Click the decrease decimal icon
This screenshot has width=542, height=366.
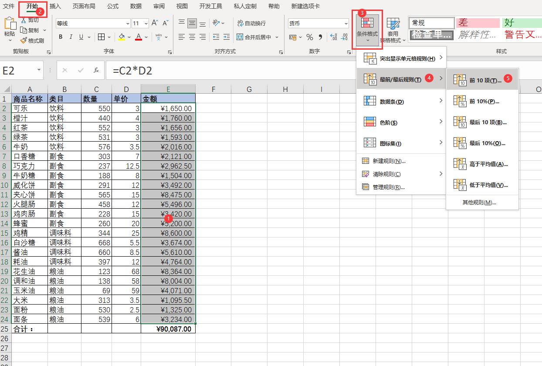click(344, 37)
